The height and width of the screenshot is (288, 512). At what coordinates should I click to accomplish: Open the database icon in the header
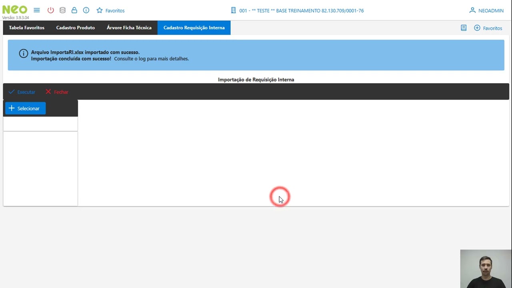coord(62,10)
